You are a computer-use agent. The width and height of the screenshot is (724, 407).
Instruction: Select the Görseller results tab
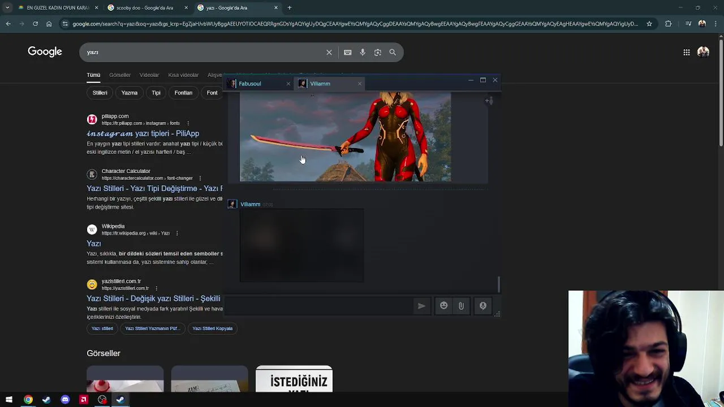(x=120, y=75)
